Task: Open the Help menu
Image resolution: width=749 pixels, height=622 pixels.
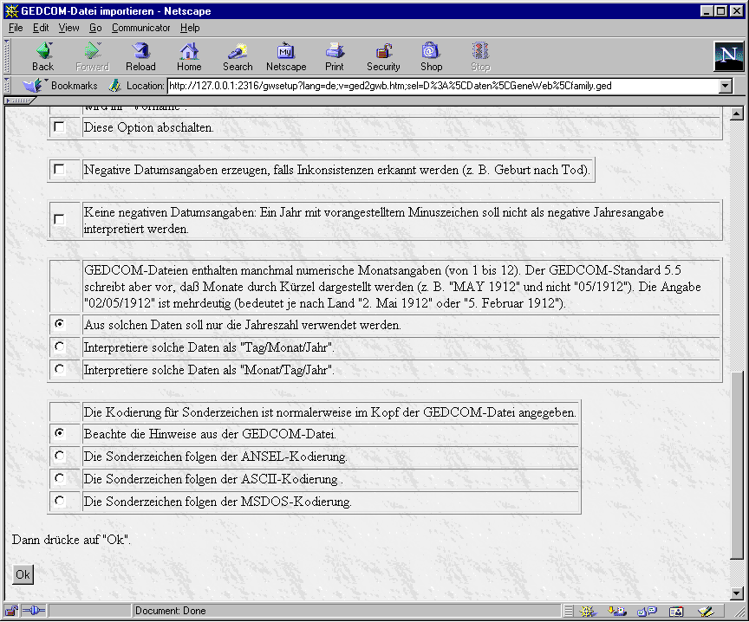Action: (x=190, y=28)
